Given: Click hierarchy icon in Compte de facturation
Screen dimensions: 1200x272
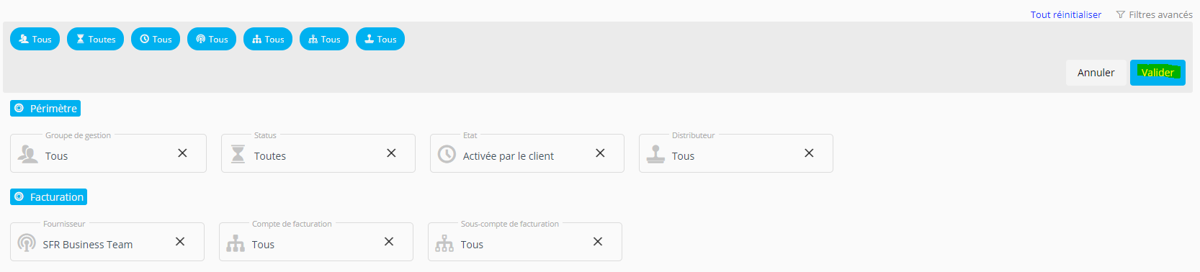Looking at the screenshot, I should pos(236,243).
